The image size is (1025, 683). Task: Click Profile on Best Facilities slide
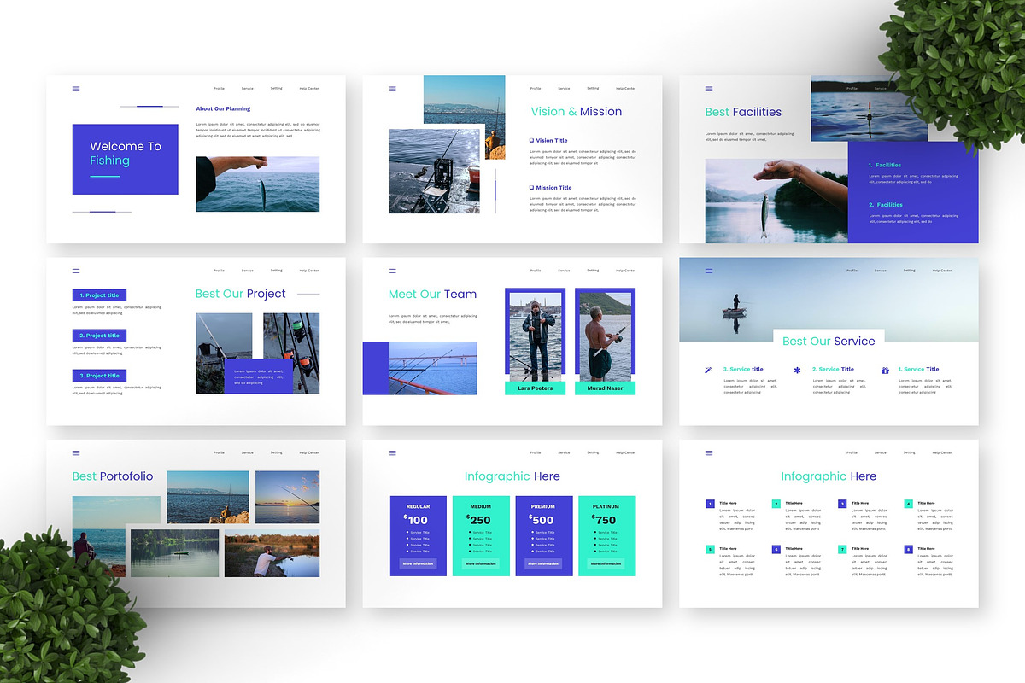point(852,89)
